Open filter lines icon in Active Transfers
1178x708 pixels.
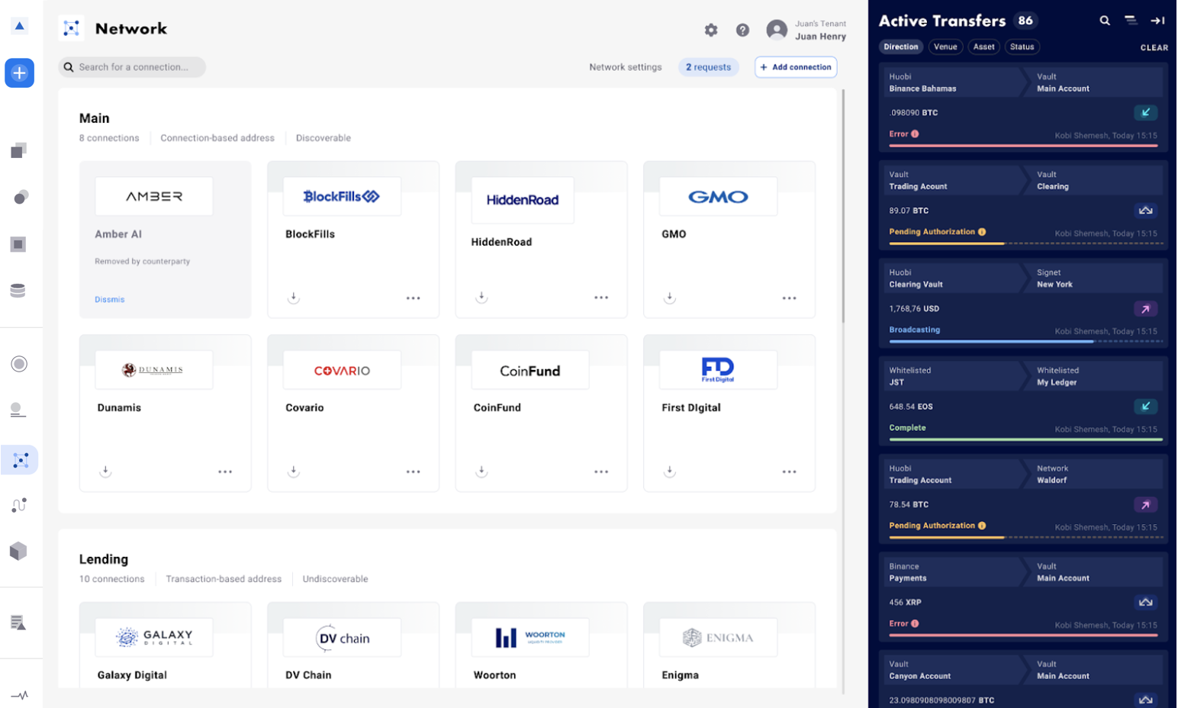click(1131, 21)
